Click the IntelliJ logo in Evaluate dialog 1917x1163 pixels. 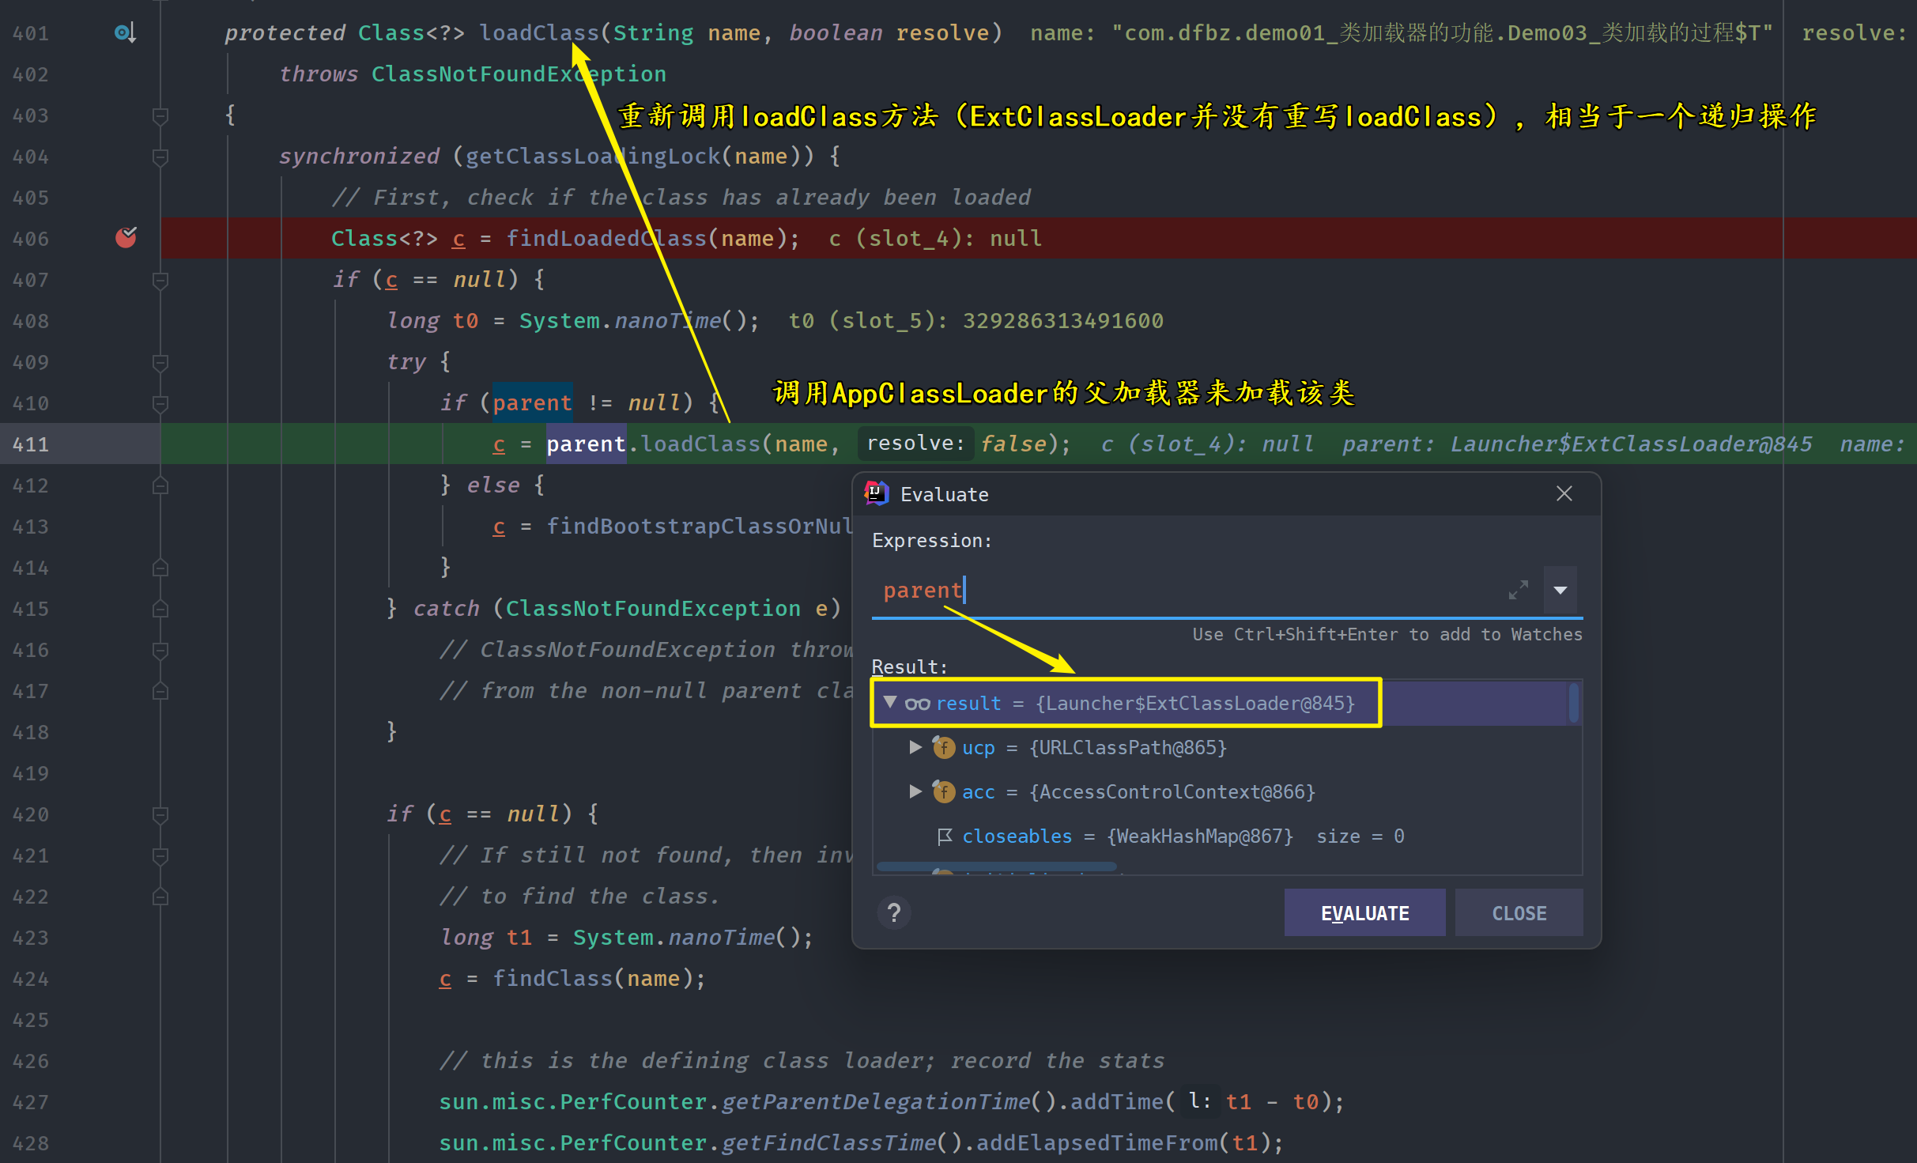coord(877,493)
